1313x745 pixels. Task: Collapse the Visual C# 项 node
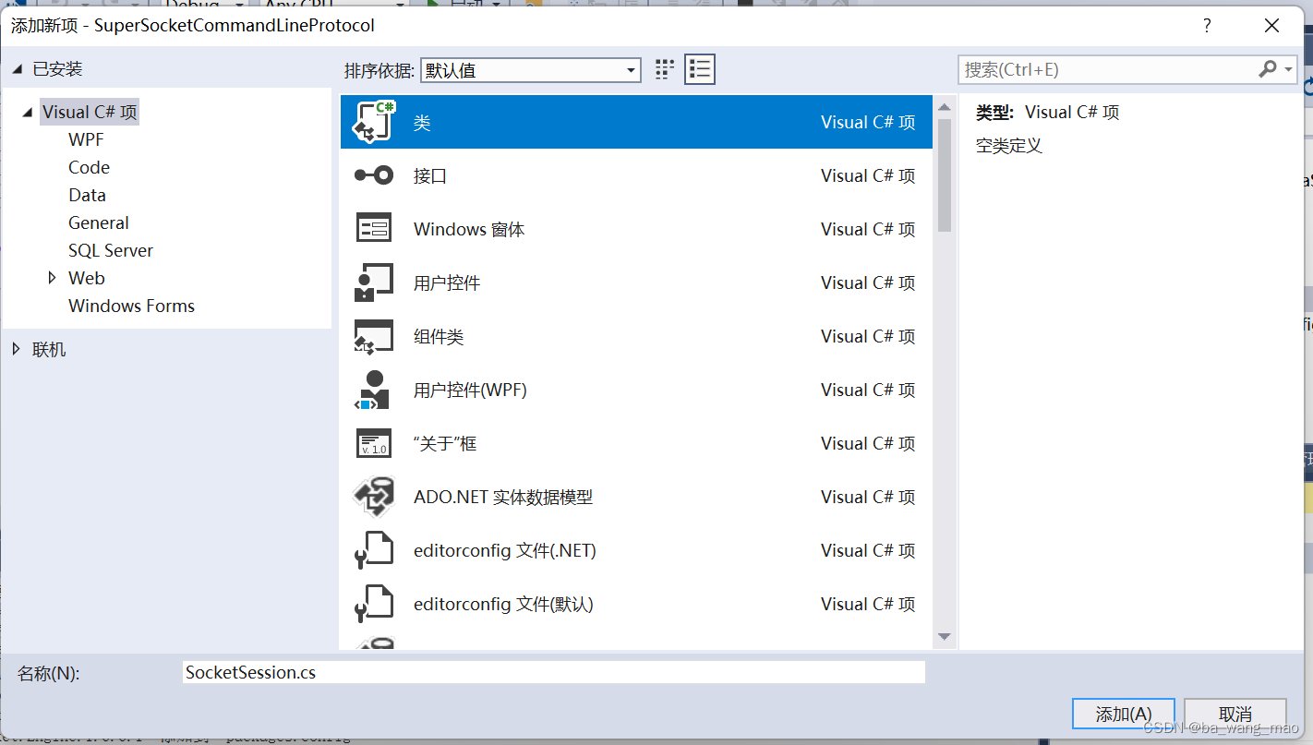[29, 113]
